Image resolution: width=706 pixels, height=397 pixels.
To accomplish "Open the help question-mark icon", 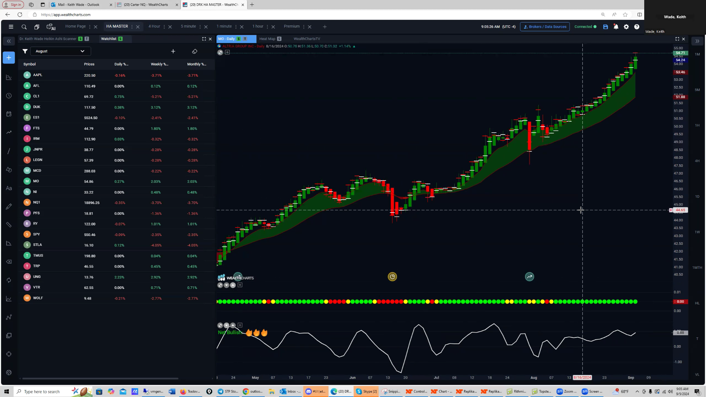I will (637, 27).
